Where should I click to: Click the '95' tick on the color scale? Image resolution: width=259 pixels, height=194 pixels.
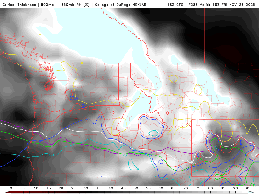(x=248, y=188)
